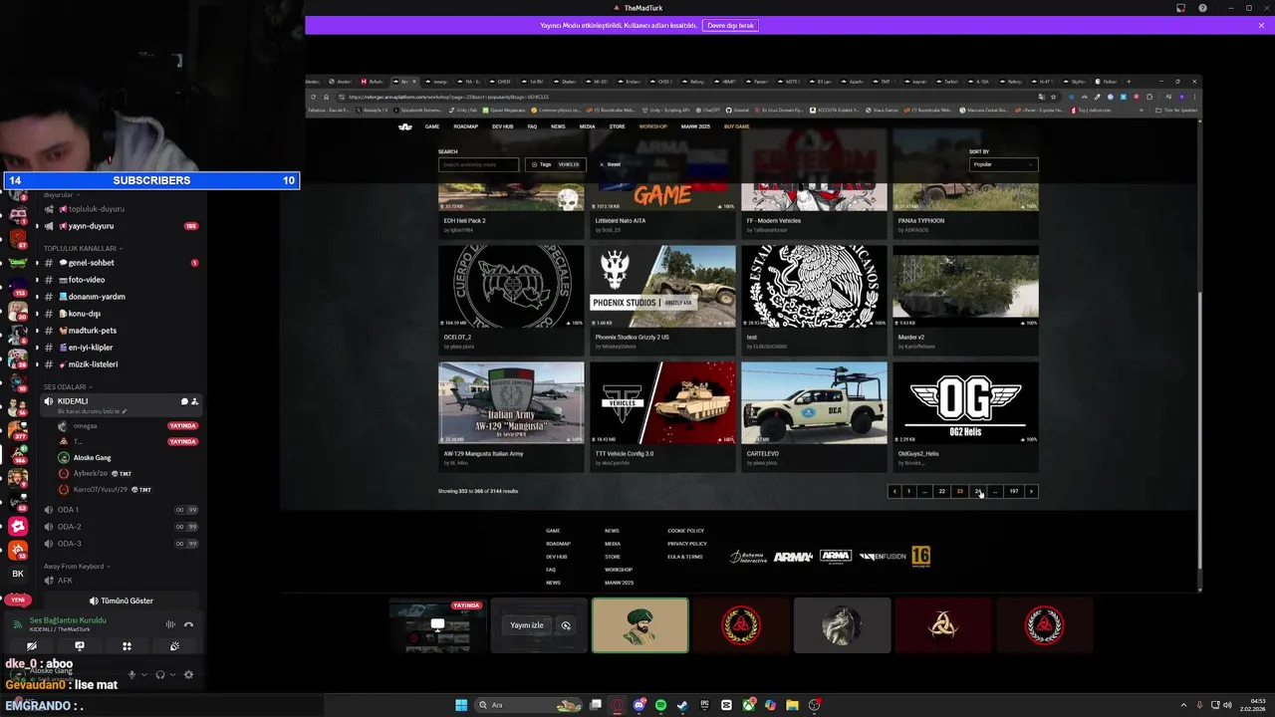Select the donanım-yardım channel
Viewport: 1275px width, 717px height.
click(120, 297)
